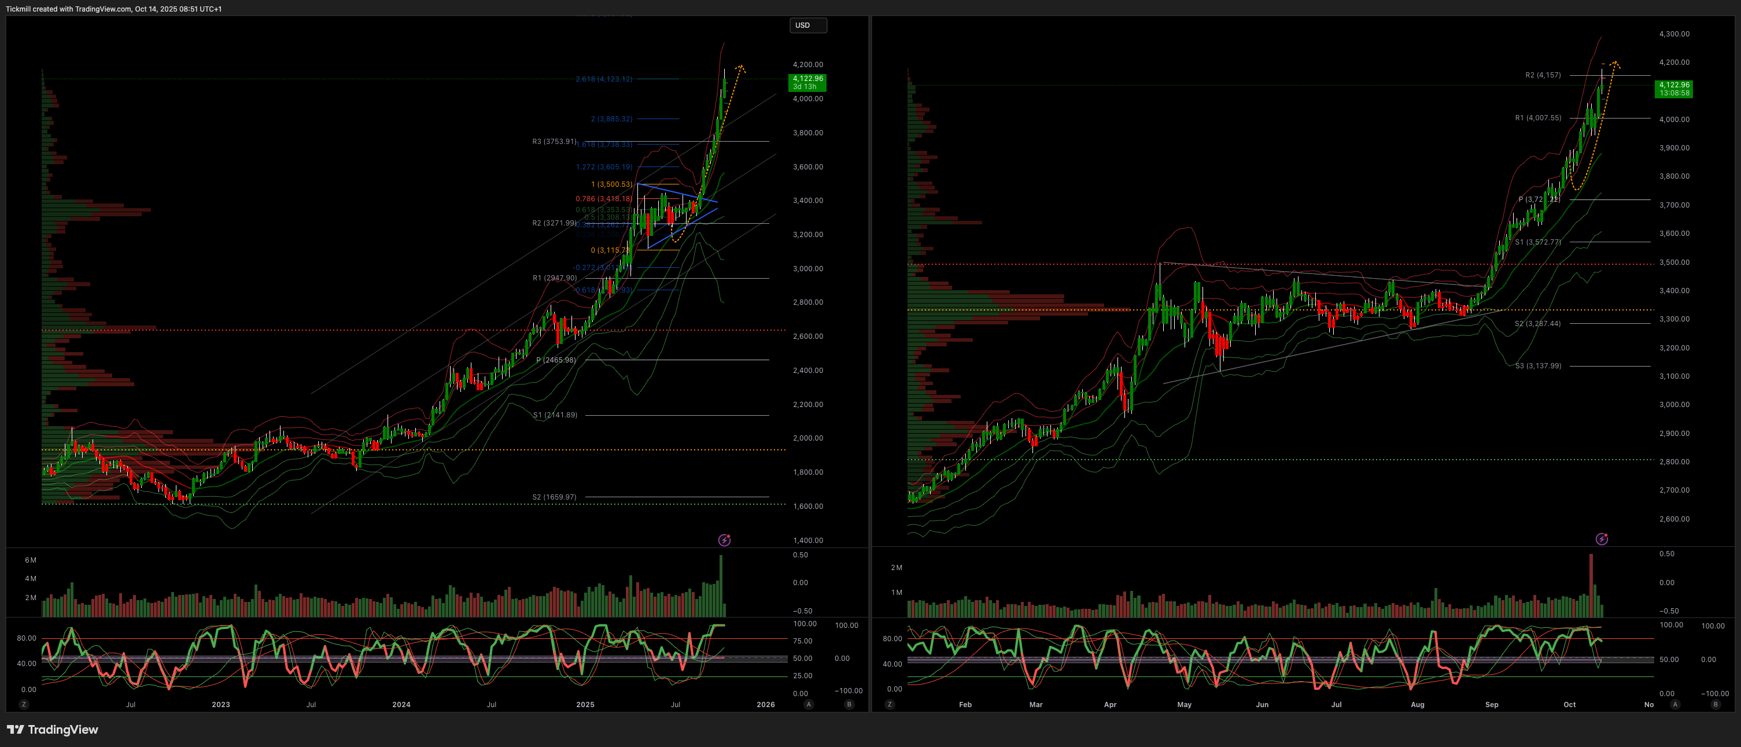Open purple lightning event icon on left chart

(724, 539)
